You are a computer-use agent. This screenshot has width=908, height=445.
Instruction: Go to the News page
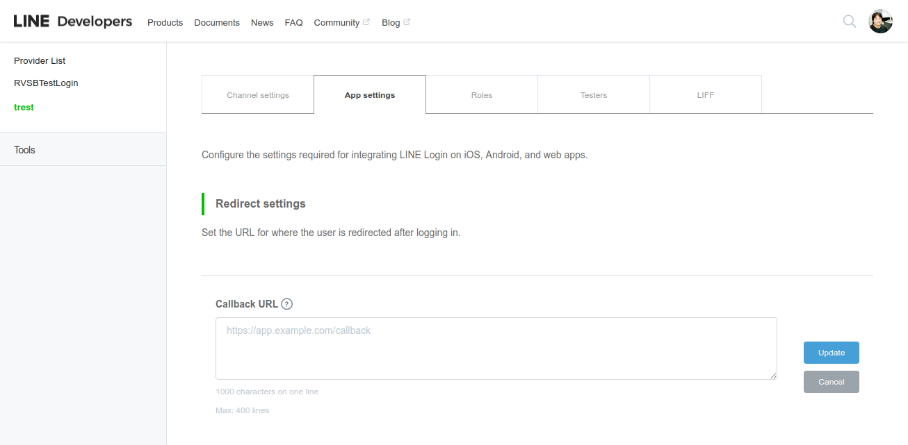pos(262,22)
